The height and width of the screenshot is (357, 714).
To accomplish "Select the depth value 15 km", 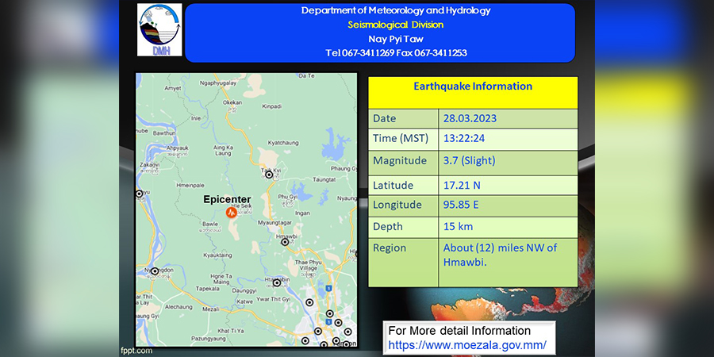I will click(458, 226).
